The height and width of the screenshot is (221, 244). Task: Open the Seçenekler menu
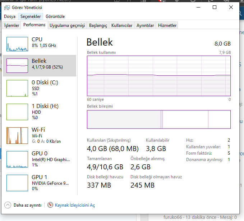[31, 17]
